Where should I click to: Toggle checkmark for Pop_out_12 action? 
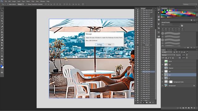(x=136, y=14)
